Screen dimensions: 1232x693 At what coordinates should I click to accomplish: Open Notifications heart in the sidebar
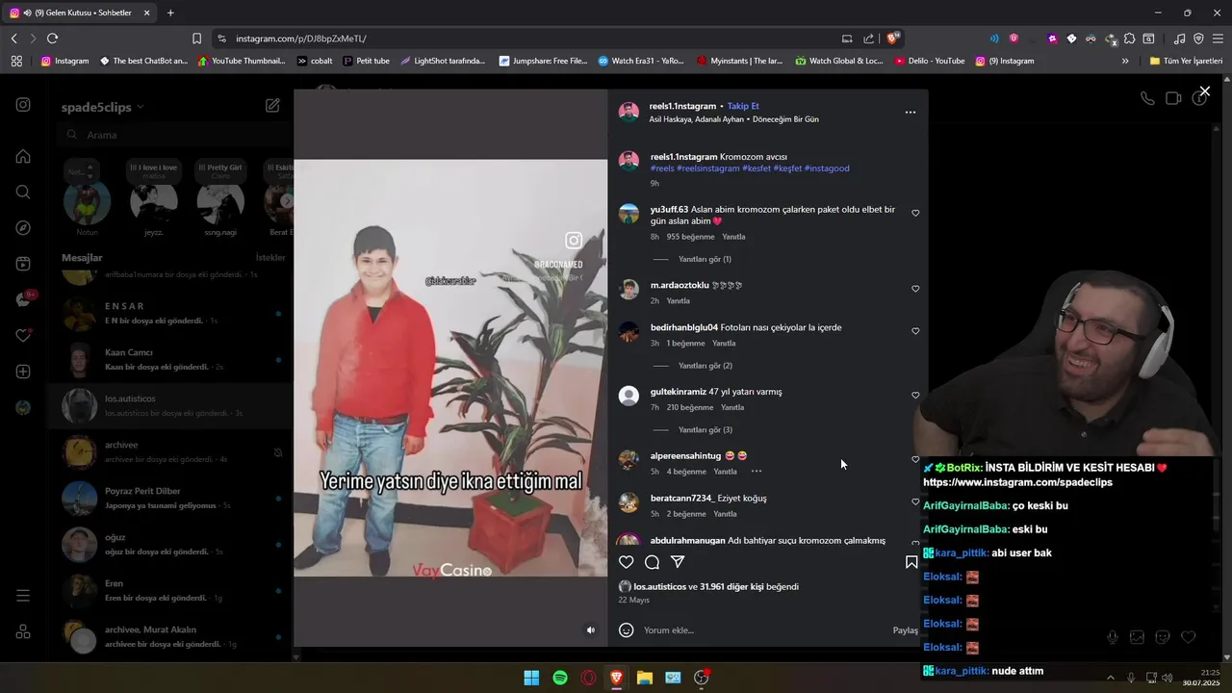[x=23, y=336]
